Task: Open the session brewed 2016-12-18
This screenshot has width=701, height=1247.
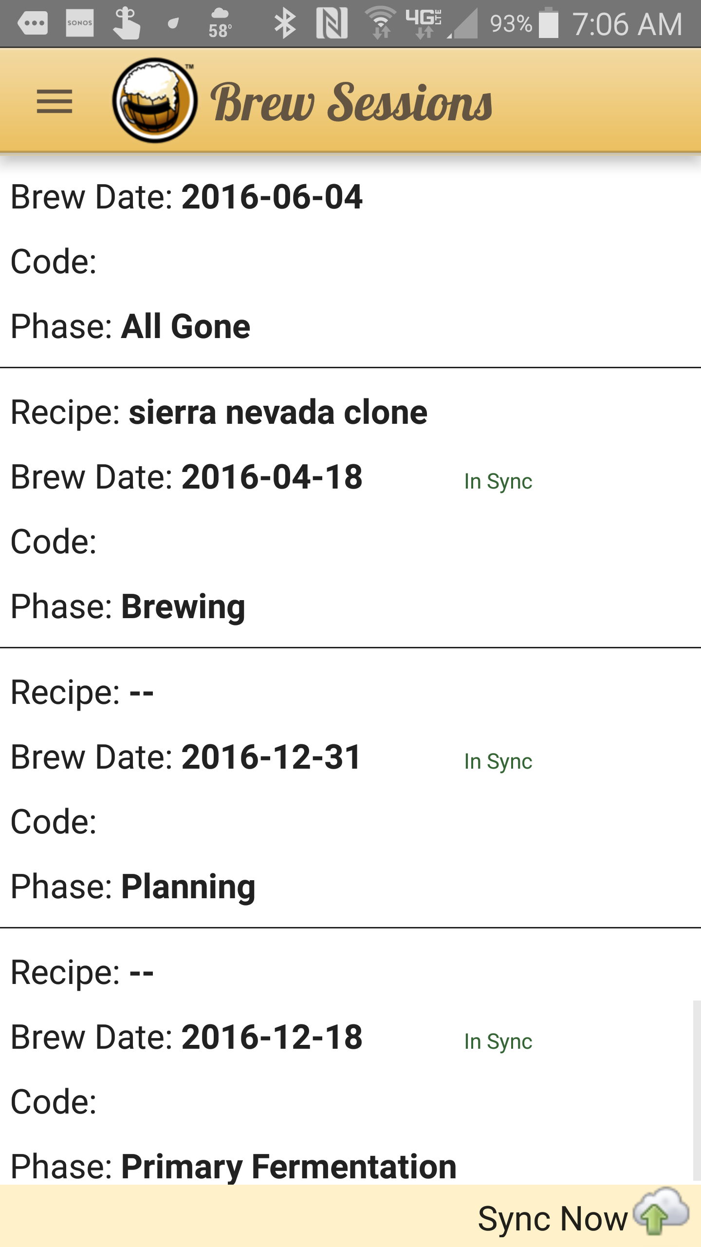Action: click(x=350, y=1057)
